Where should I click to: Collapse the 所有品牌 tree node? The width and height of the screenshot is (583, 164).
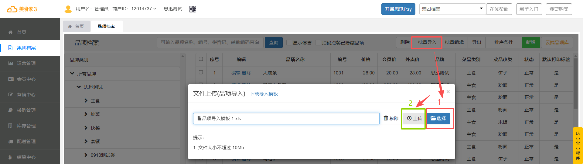tap(72, 74)
